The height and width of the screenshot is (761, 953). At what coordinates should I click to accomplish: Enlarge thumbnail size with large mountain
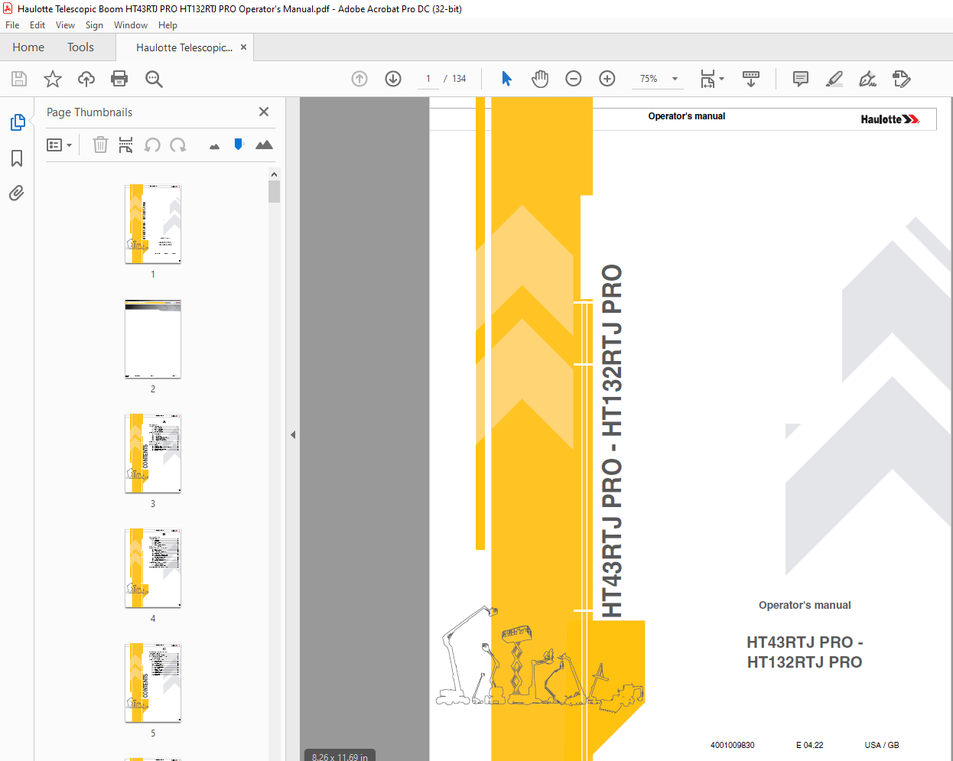264,145
